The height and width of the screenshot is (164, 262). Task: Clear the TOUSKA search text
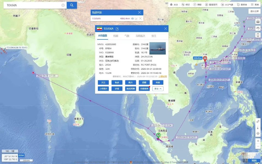coord(63,5)
